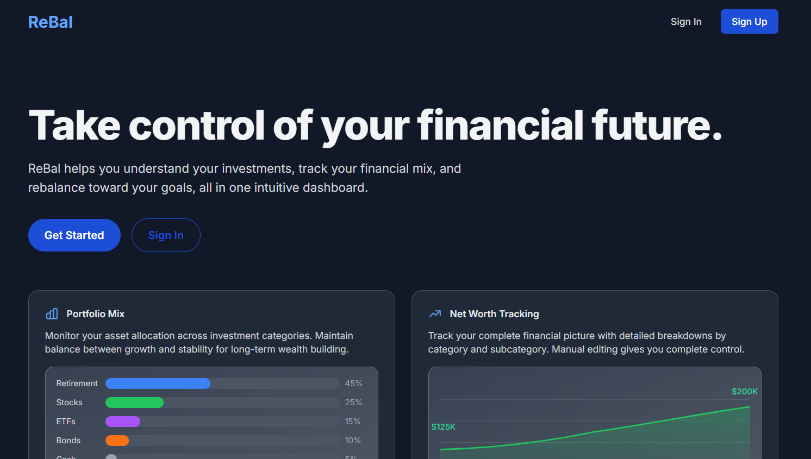Open Sign In from the top navigation
This screenshot has height=459, width=811.
coord(686,22)
